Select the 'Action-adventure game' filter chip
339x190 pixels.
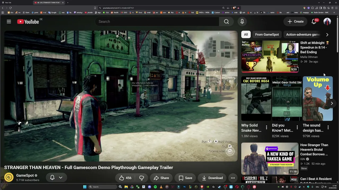(303, 35)
